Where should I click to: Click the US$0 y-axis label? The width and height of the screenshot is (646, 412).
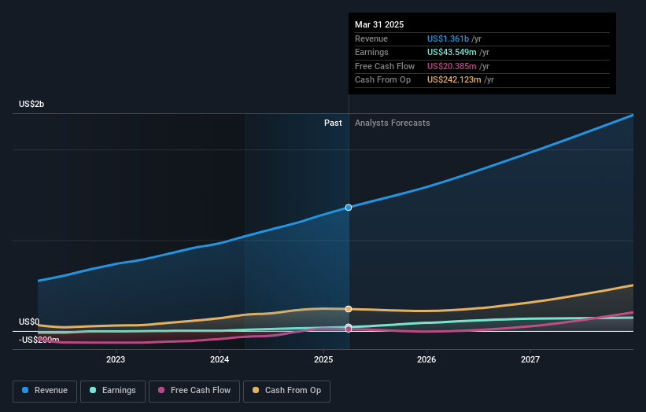pos(29,322)
